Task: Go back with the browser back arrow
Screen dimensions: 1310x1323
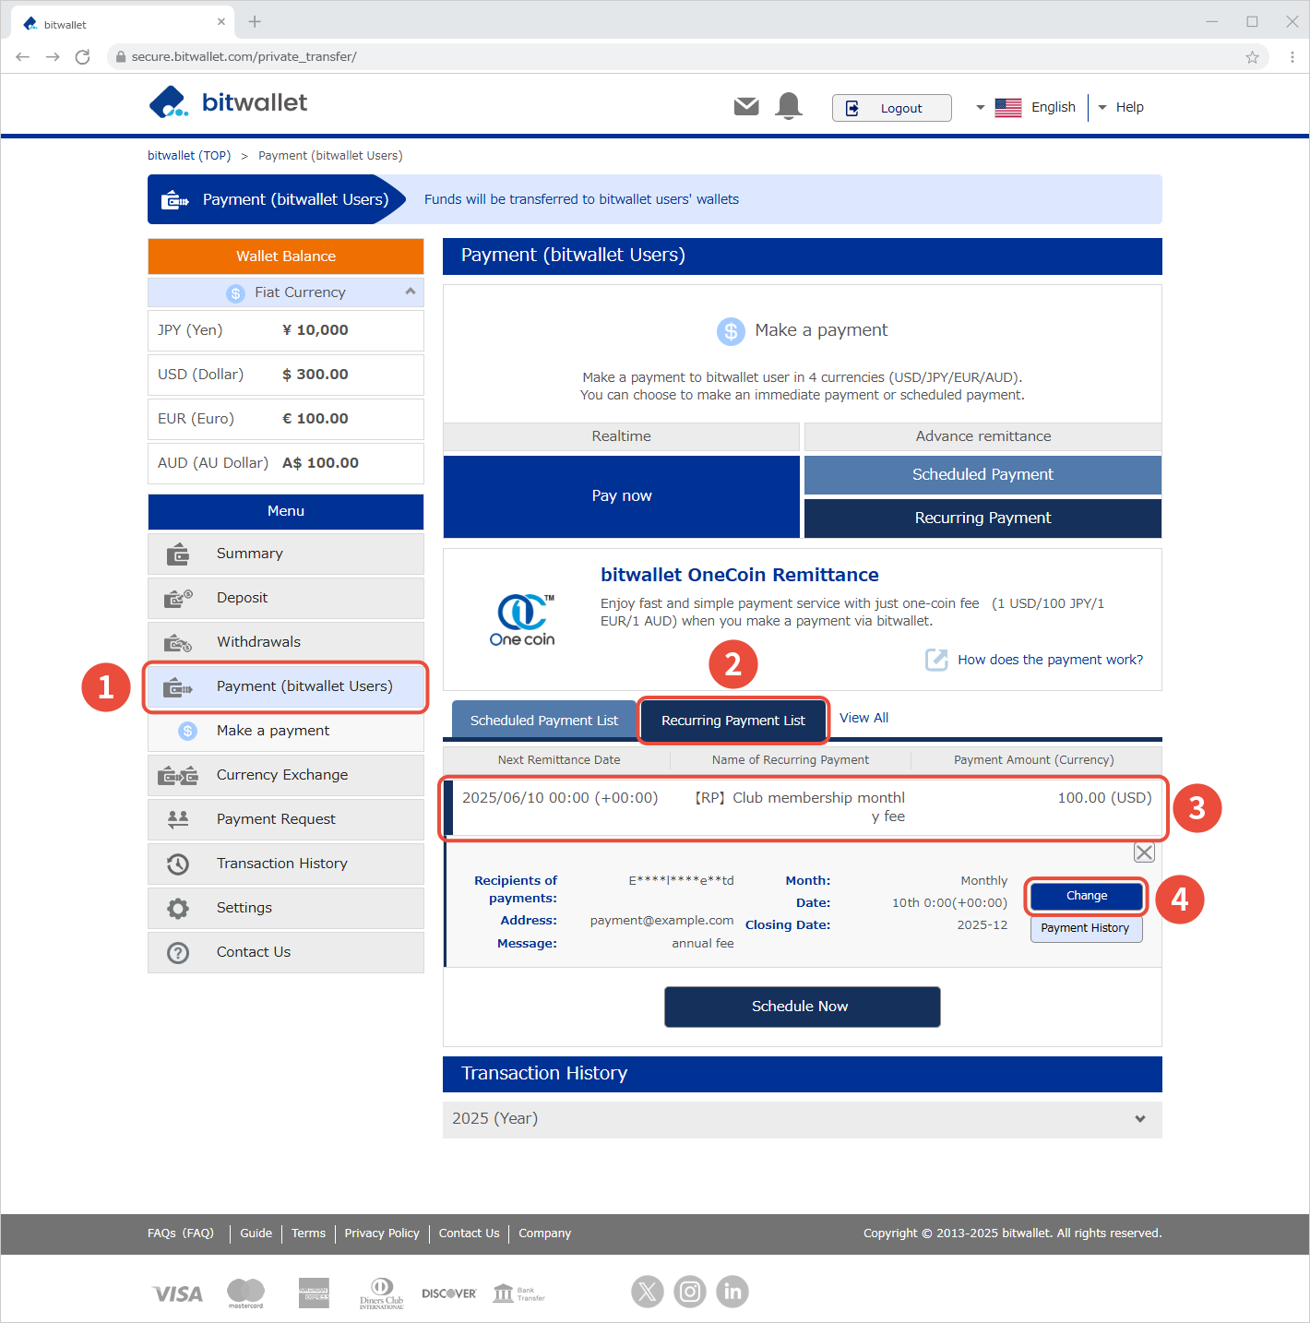Action: click(x=23, y=56)
